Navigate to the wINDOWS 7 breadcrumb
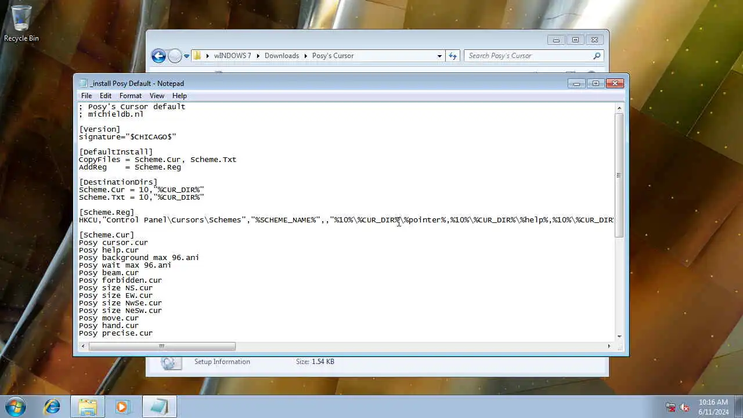The height and width of the screenshot is (418, 743). click(233, 56)
